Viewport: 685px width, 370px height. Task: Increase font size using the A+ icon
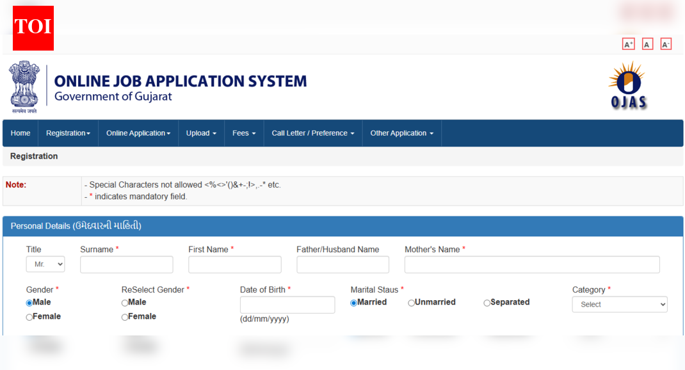(628, 44)
